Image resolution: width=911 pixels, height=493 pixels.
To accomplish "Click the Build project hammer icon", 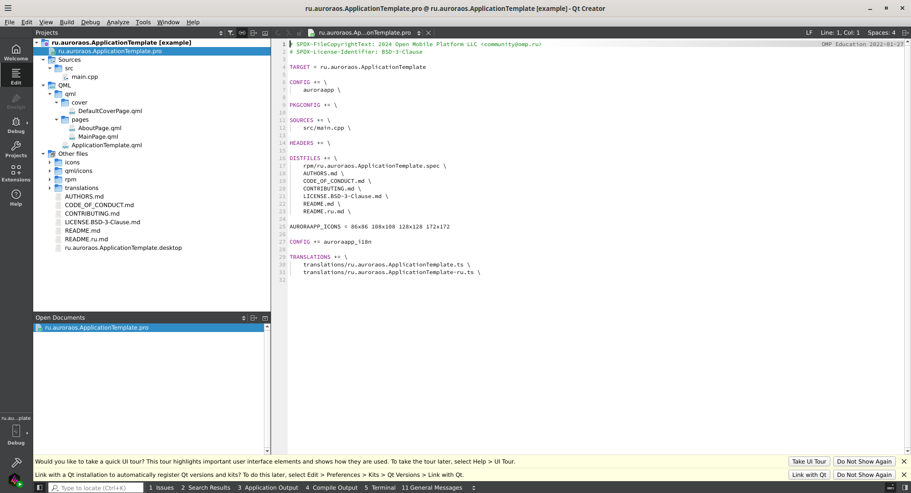I will pyautogui.click(x=16, y=462).
